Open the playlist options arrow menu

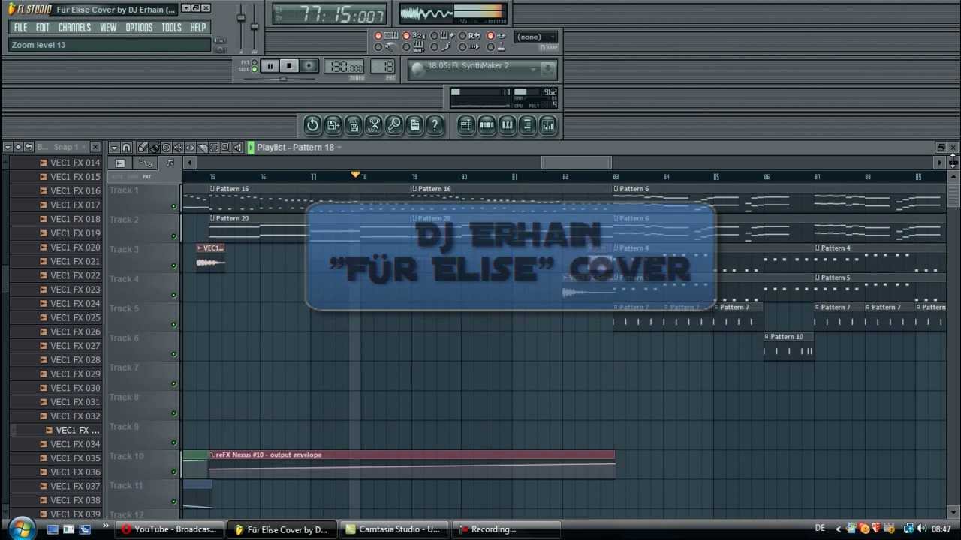pos(114,148)
